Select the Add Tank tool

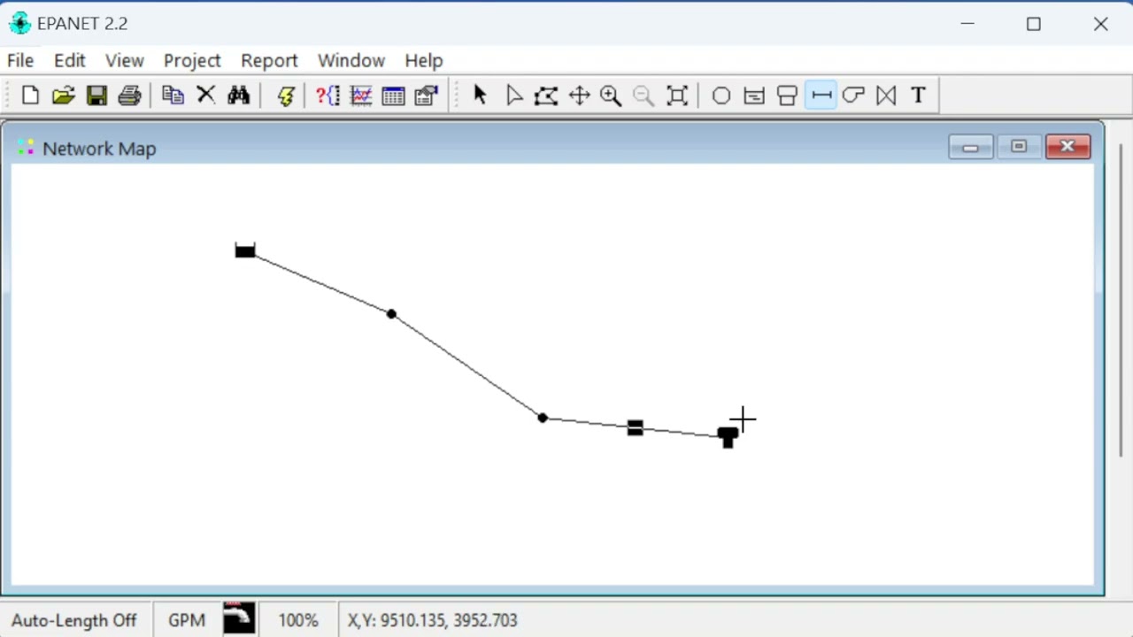point(787,96)
